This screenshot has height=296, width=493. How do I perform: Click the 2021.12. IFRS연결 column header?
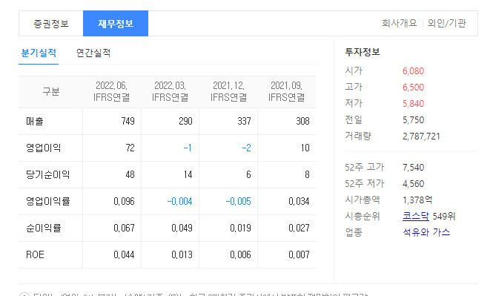tap(228, 91)
